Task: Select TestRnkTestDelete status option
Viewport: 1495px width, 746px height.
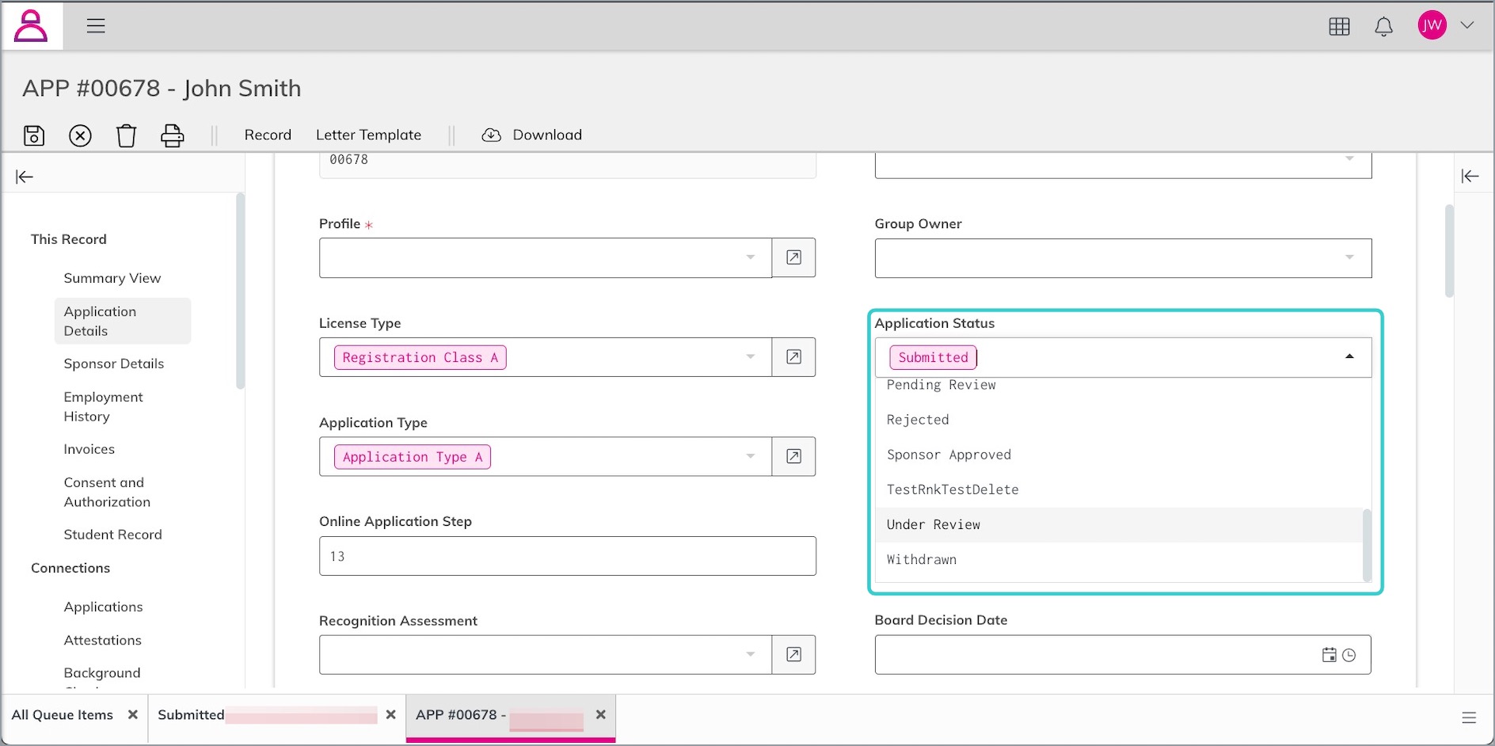Action: (x=1118, y=489)
